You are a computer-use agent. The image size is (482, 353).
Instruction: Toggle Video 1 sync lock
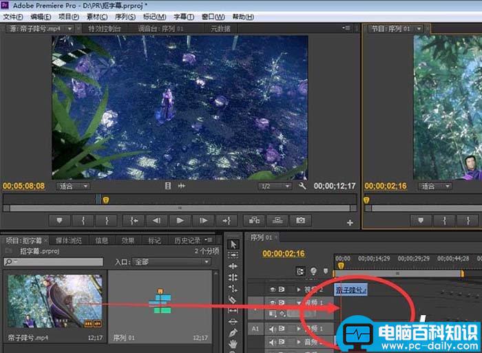click(x=281, y=303)
